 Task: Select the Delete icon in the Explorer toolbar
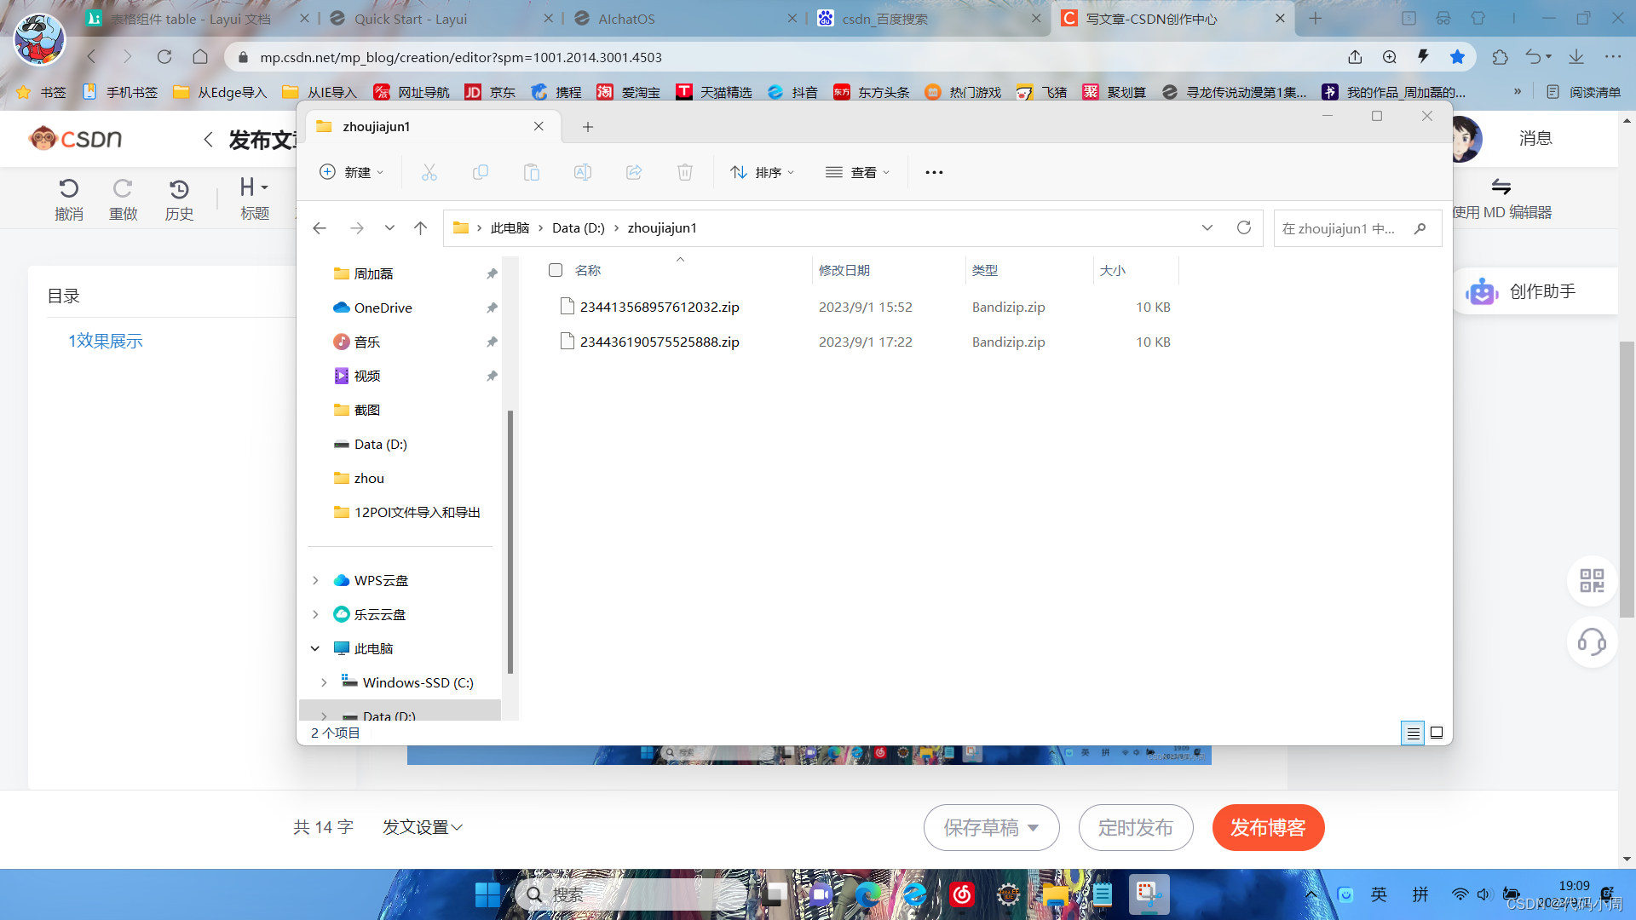(684, 171)
